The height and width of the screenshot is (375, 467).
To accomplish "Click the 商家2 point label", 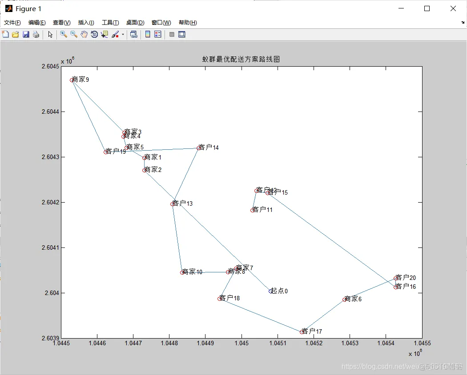I will (x=153, y=170).
